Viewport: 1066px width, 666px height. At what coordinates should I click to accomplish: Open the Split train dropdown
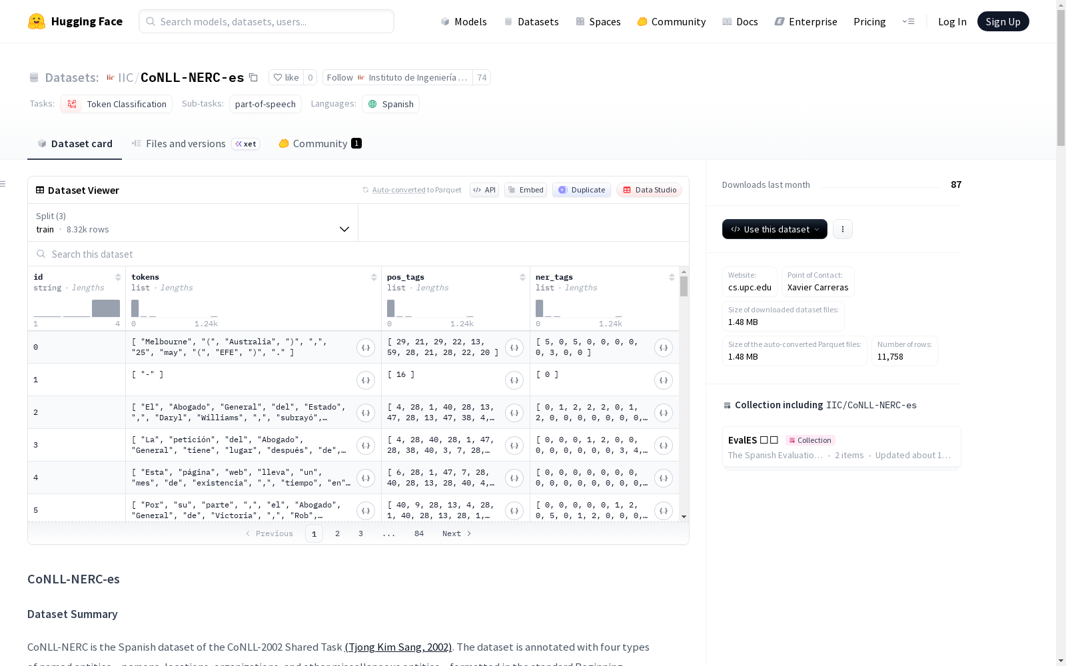coord(193,222)
